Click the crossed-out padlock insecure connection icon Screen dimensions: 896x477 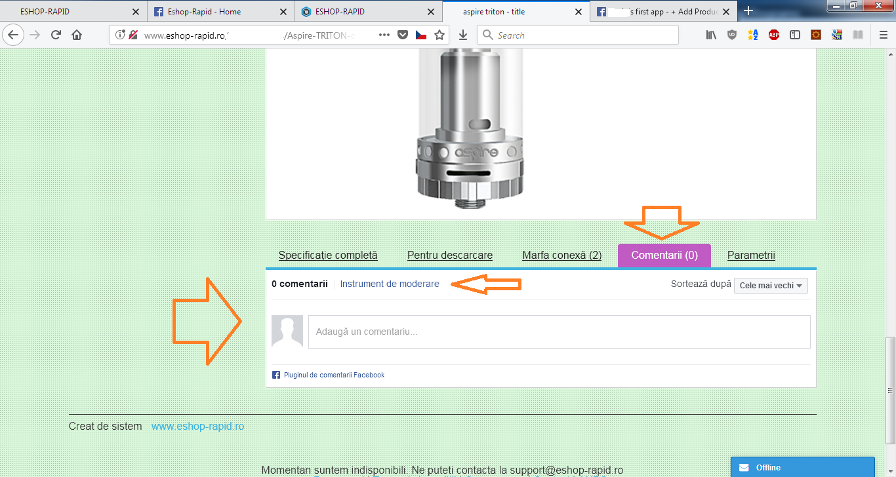(x=133, y=35)
